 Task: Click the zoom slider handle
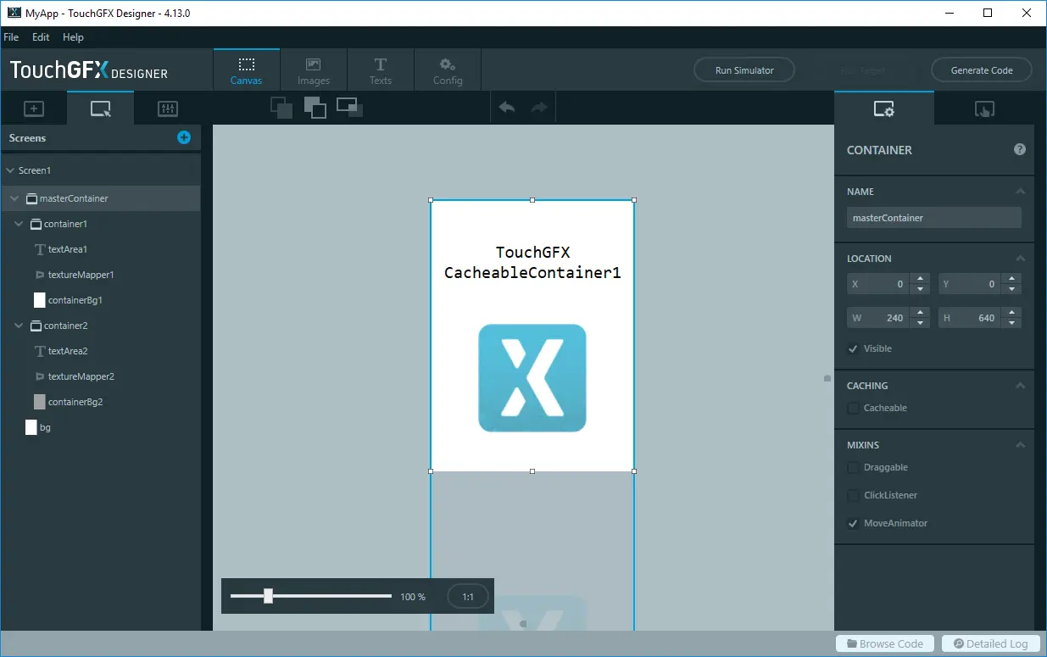(x=268, y=596)
